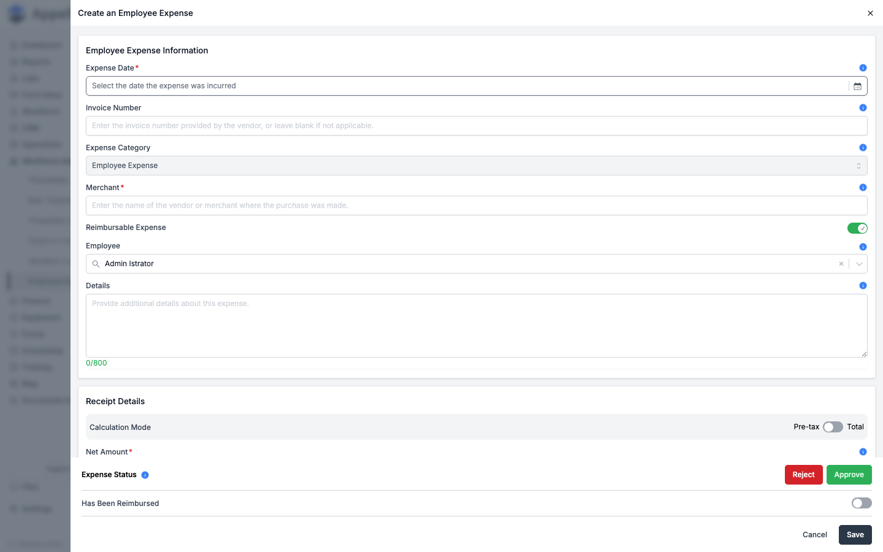This screenshot has height=552, width=883.
Task: Save the employee expense
Action: (x=855, y=535)
